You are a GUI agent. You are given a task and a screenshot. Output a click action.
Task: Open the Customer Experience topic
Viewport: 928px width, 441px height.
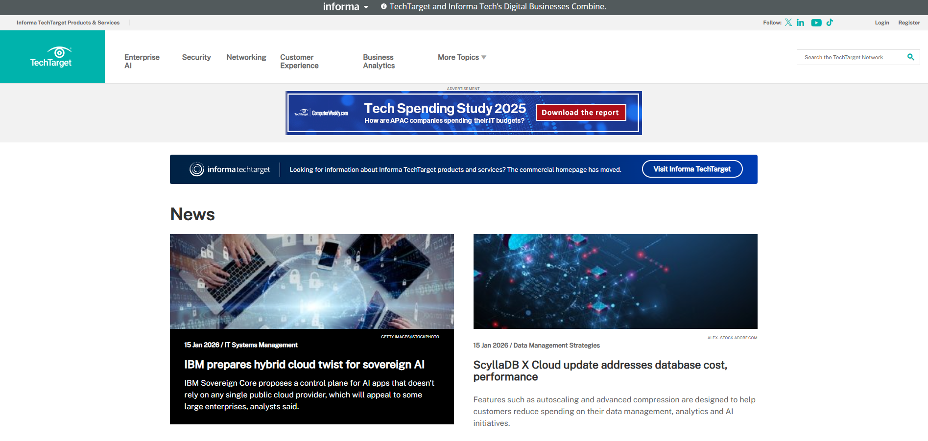tap(299, 61)
